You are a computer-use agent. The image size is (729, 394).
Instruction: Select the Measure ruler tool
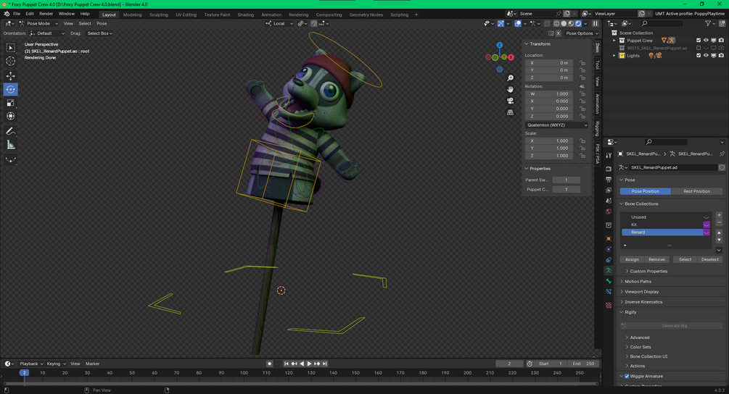pos(10,146)
